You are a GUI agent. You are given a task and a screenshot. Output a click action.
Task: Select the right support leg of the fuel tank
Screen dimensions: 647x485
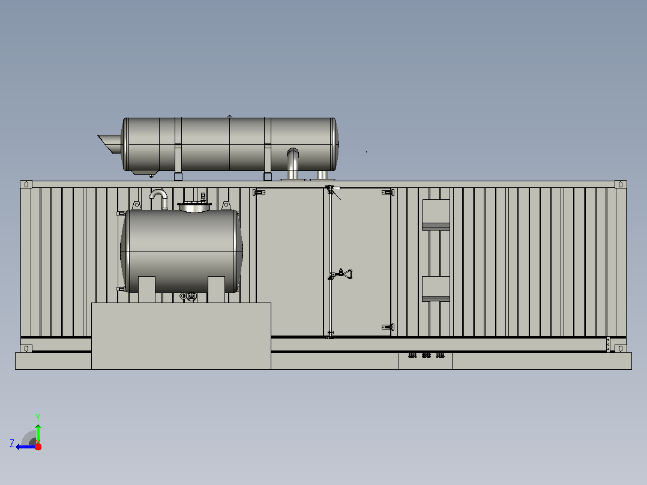216,289
